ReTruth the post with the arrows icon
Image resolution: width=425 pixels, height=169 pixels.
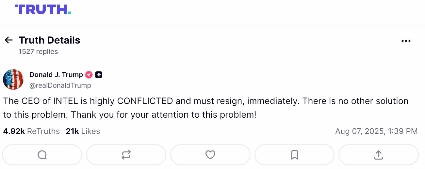(126, 155)
